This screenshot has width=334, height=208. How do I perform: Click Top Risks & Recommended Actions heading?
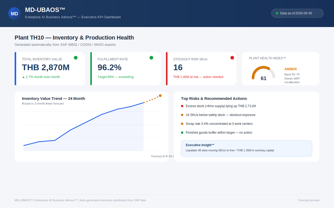(214, 99)
